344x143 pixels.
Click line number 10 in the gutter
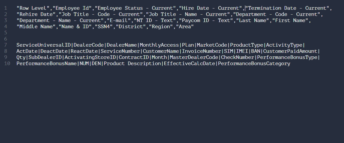pos(7,63)
